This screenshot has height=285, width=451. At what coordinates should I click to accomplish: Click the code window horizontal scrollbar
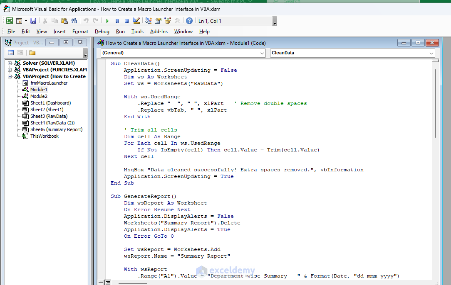tap(133, 283)
